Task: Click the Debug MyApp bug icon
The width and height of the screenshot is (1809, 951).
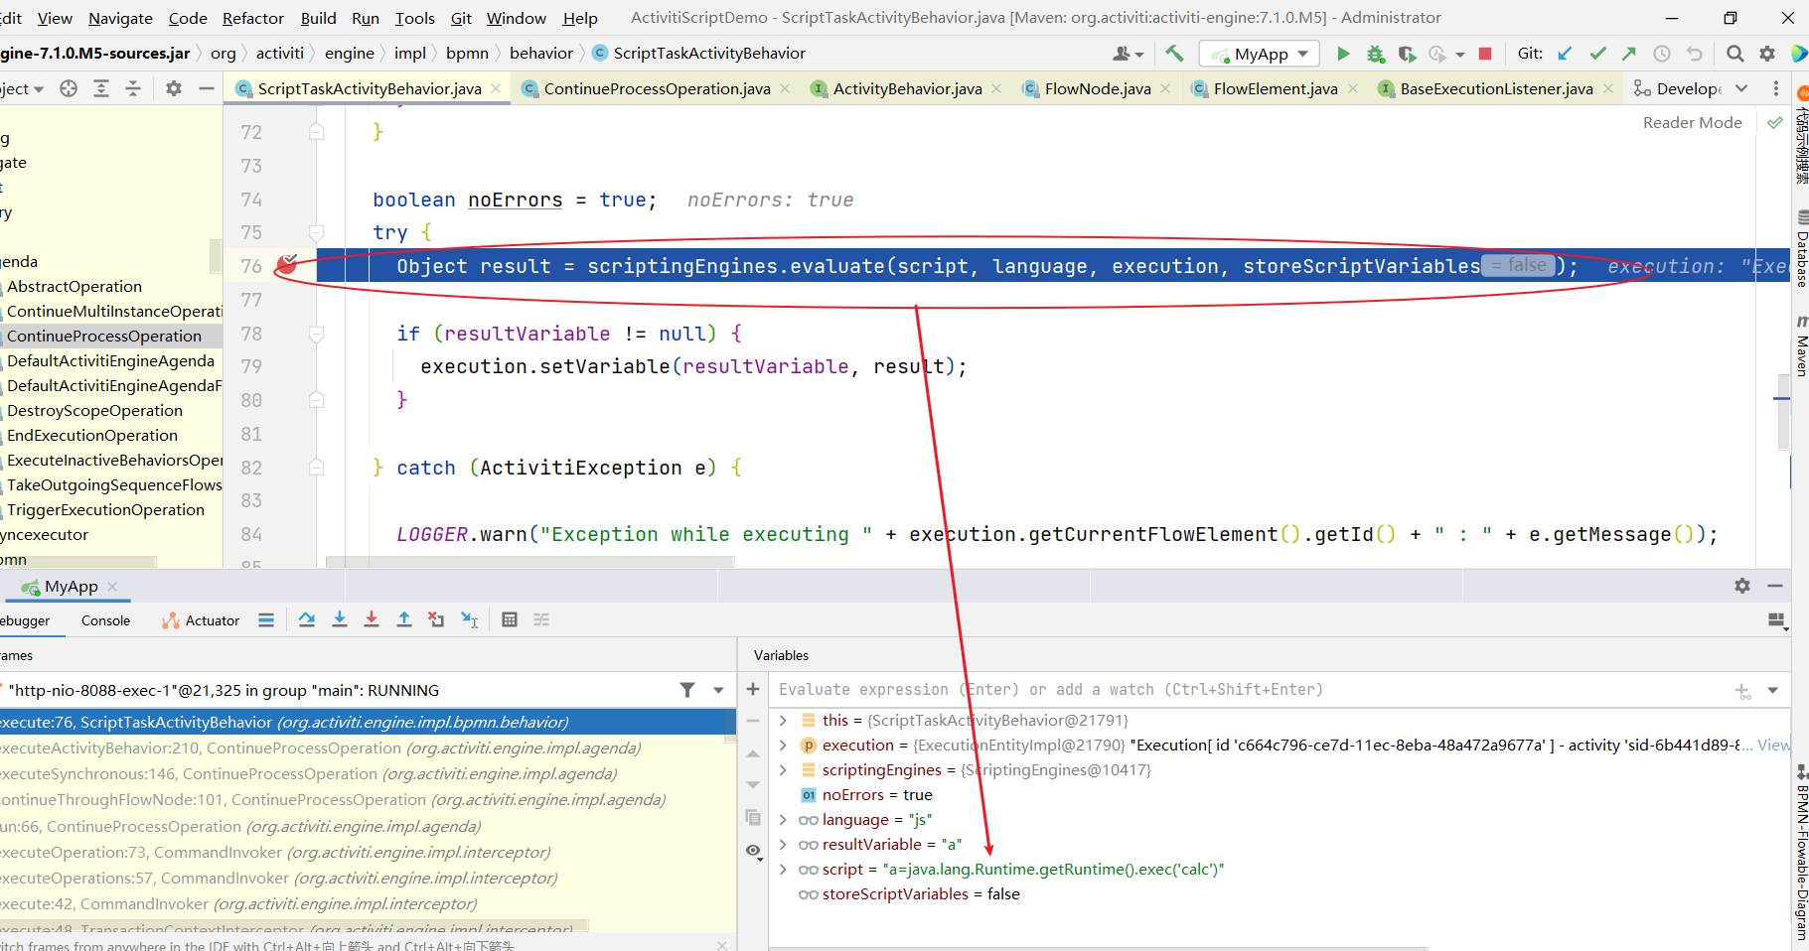Action: [1375, 54]
